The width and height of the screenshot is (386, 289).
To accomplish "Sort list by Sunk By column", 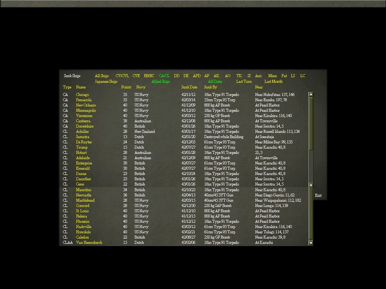I will pyautogui.click(x=210, y=87).
